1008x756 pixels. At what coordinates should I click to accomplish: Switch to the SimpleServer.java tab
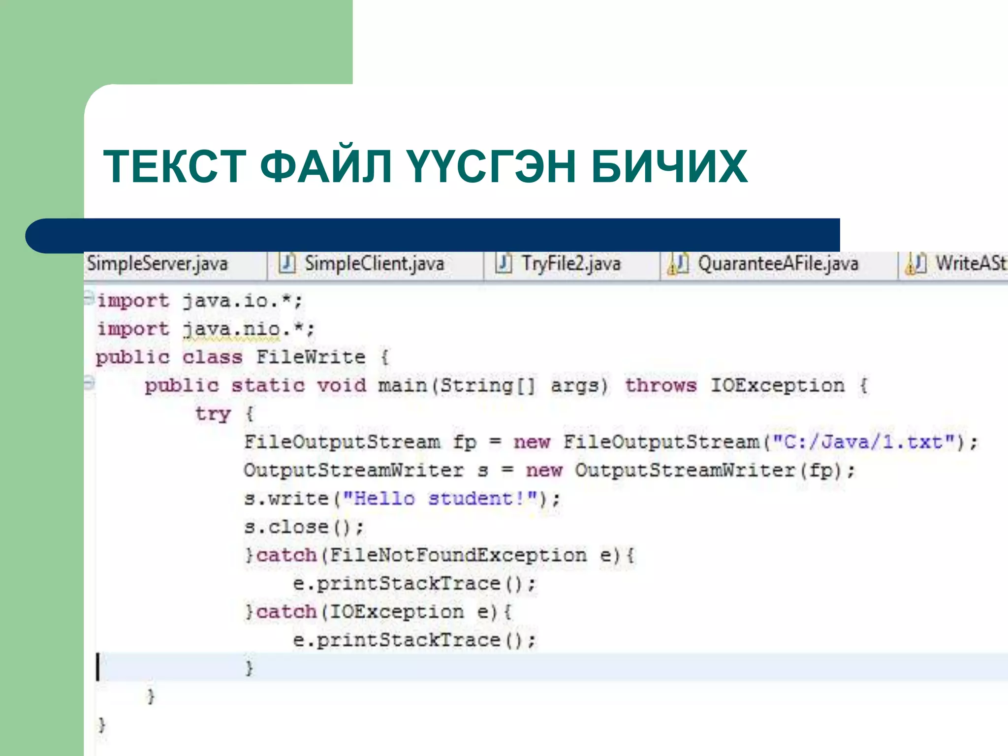click(x=175, y=265)
